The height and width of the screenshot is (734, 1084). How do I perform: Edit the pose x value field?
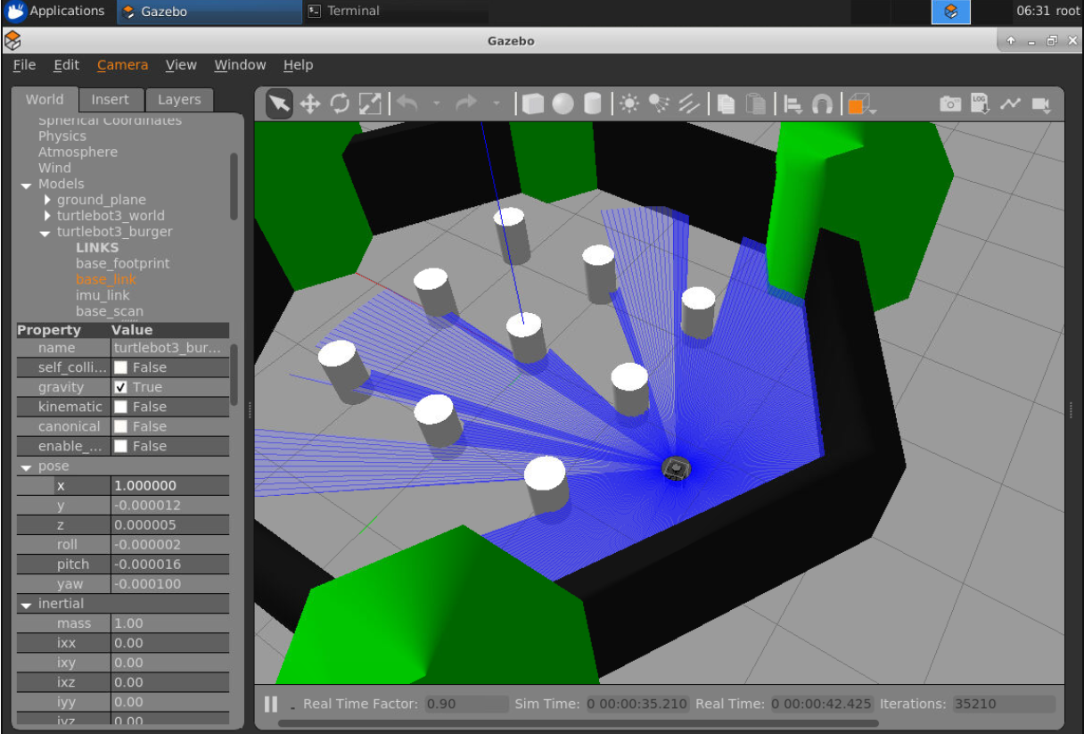169,486
